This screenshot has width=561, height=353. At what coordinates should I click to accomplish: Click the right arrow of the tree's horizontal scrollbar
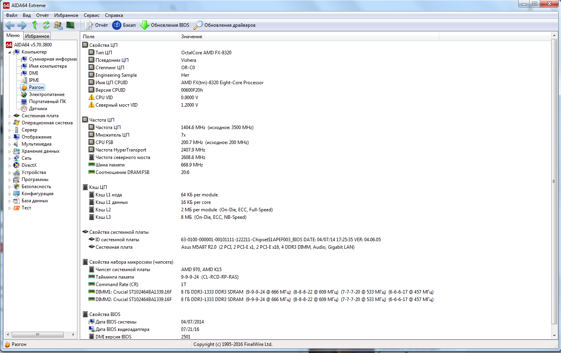73,335
